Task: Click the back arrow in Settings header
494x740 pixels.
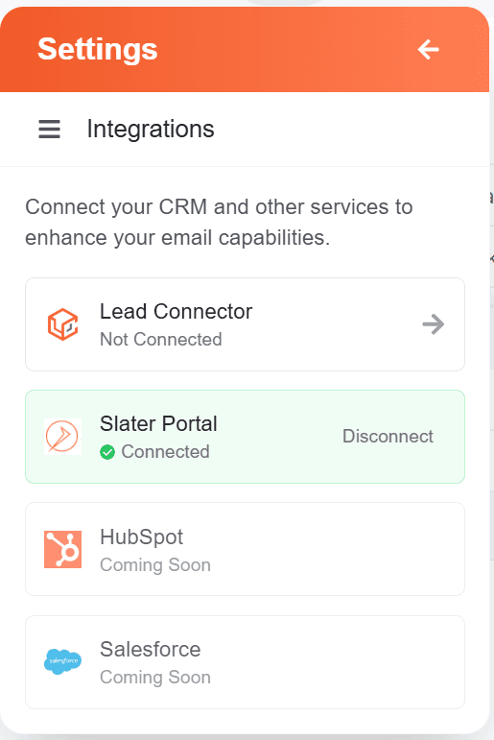Action: point(429,49)
